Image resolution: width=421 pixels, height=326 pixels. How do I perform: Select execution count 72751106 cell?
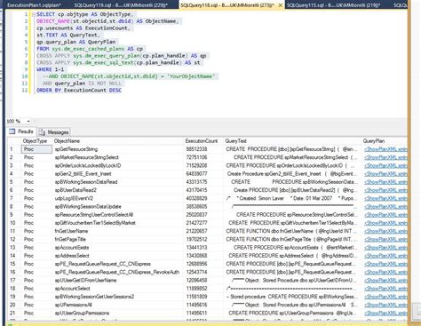pyautogui.click(x=203, y=157)
